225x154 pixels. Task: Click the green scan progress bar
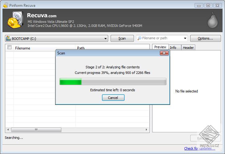point(113,82)
